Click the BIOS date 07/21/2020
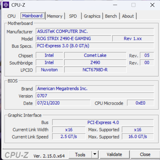This screenshot has width=160, height=160. (x=63, y=103)
